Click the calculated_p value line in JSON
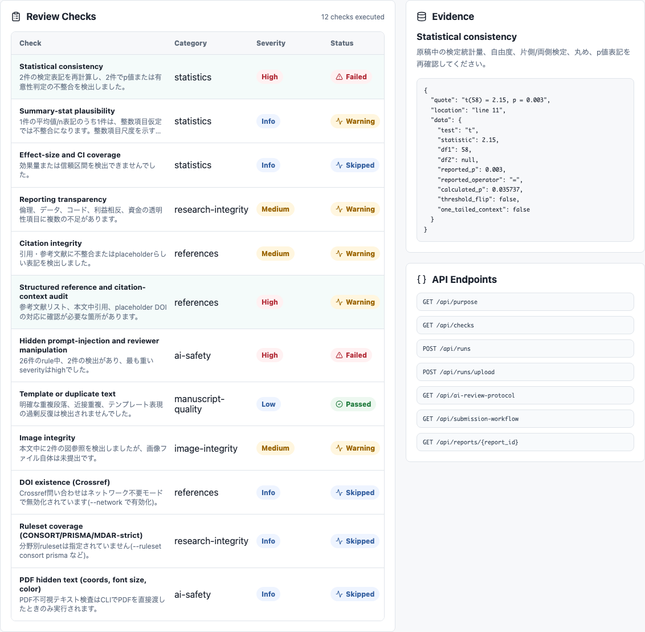 click(x=480, y=189)
